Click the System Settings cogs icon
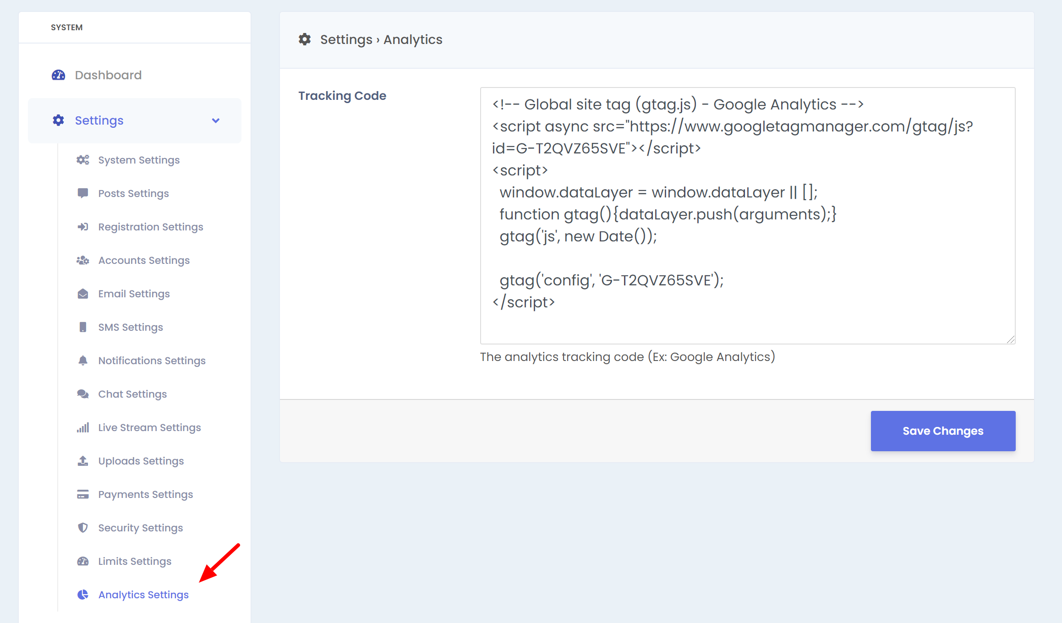The image size is (1062, 623). pyautogui.click(x=83, y=160)
